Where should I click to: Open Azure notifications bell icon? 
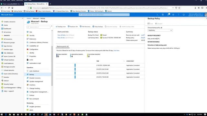[168, 15]
